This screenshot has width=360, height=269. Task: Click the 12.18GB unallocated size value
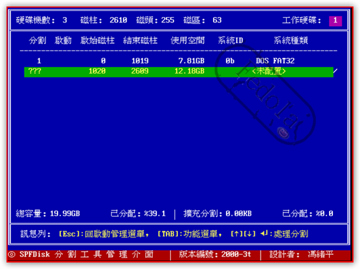187,71
